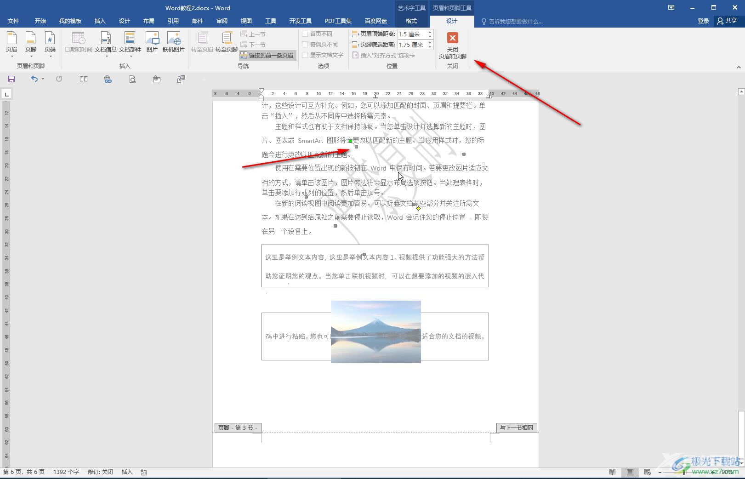745x479 pixels.
Task: Open the PDF工具集 tab
Action: pos(338,21)
